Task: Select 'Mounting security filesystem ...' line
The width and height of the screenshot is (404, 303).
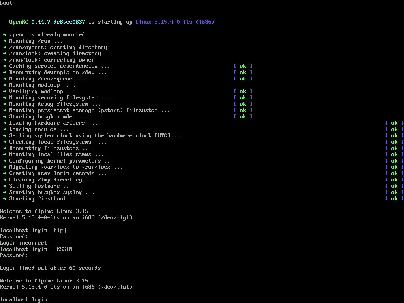Action: (x=60, y=98)
